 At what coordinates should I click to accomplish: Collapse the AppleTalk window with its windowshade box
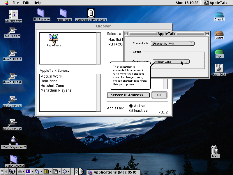tap(207, 34)
